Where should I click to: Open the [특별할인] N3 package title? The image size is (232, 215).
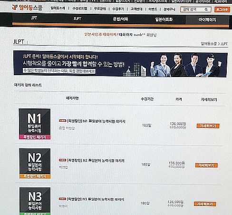96,199
